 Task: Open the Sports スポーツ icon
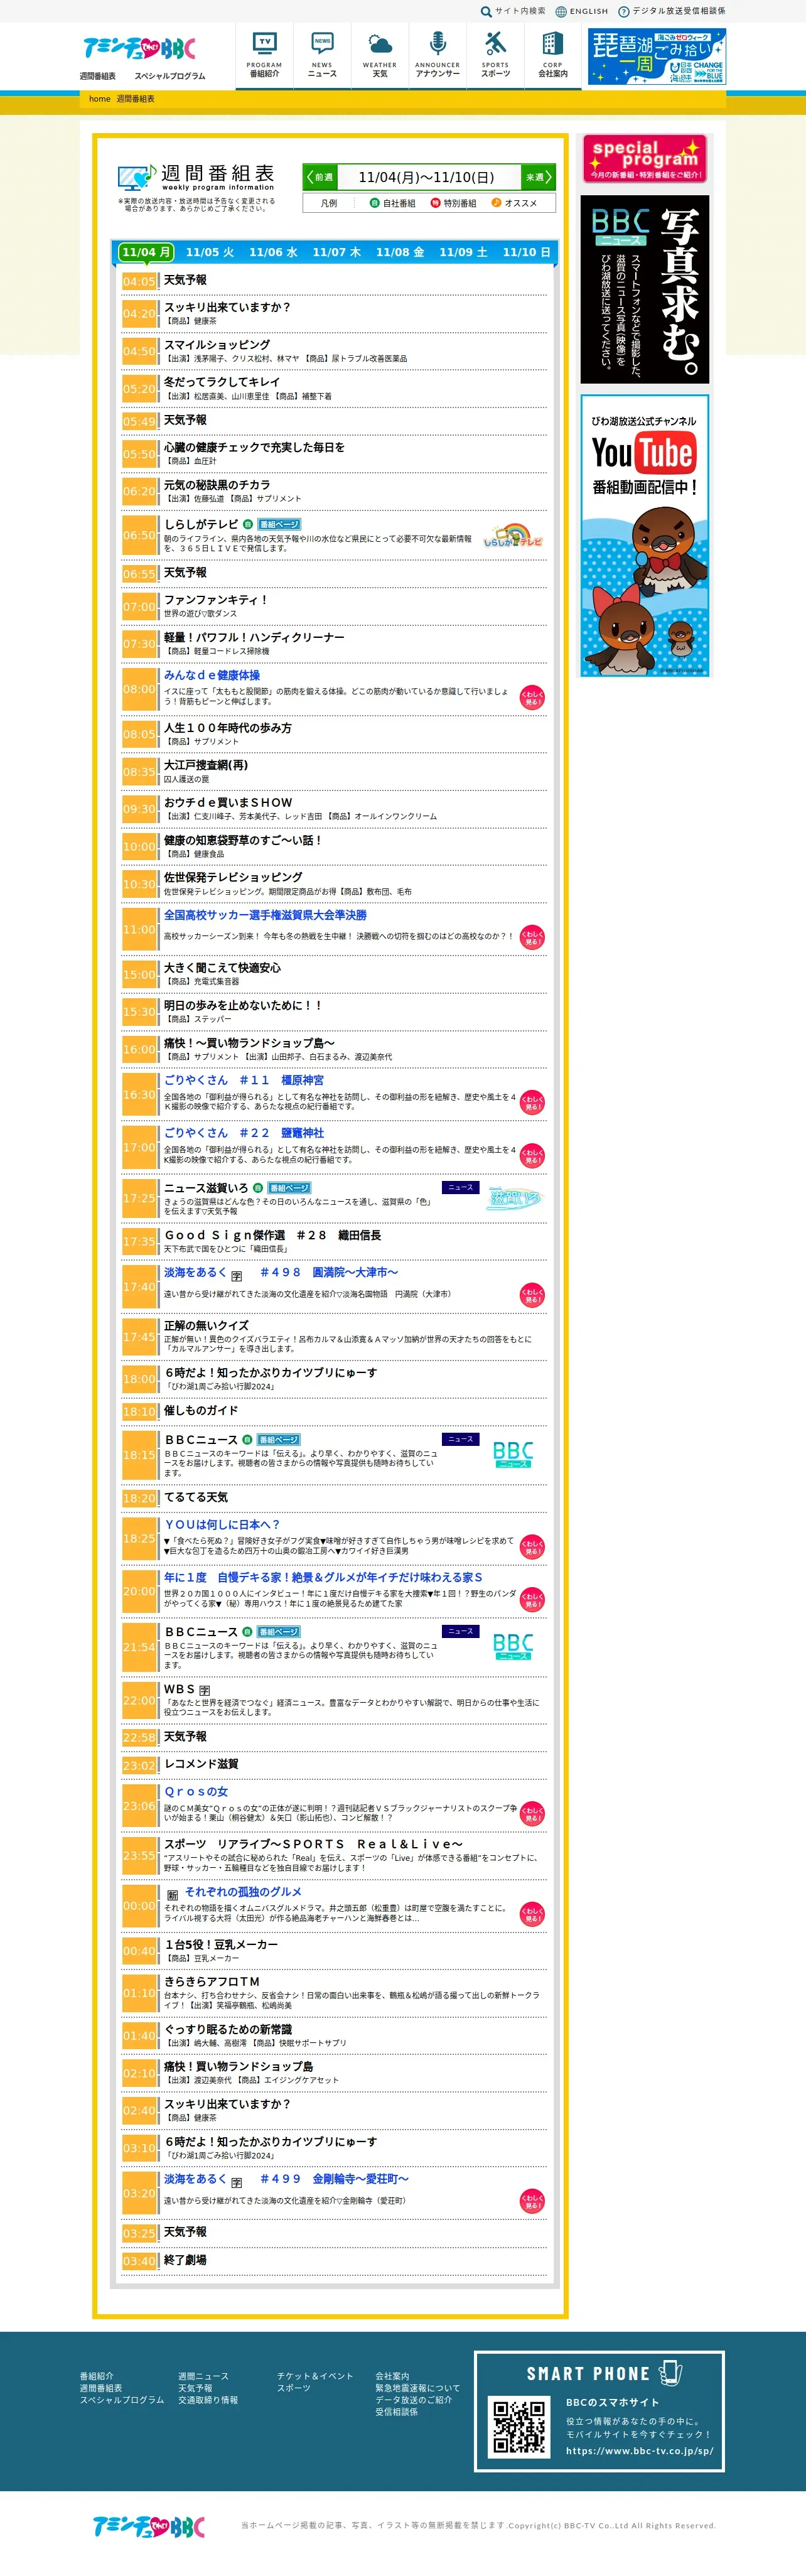click(x=495, y=55)
